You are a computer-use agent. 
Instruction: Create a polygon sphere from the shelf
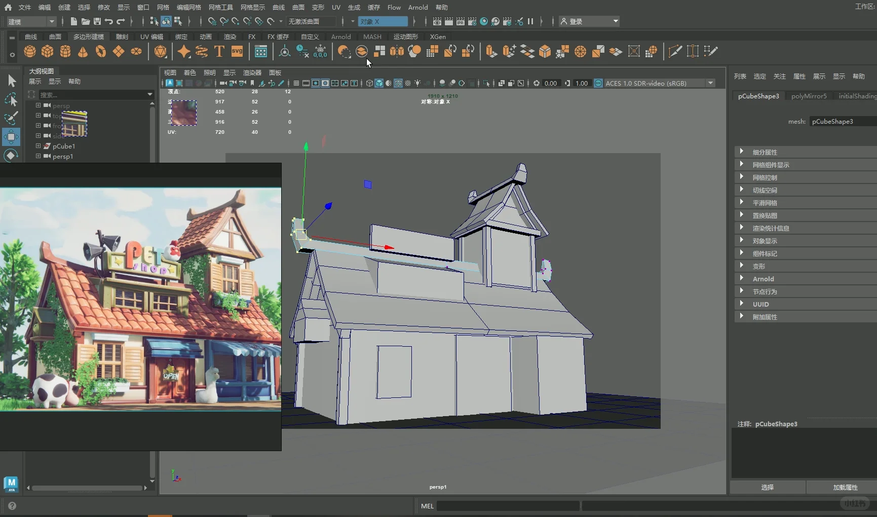click(x=30, y=51)
